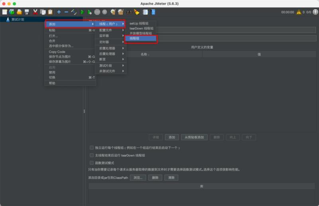Start the test with green play icon
This screenshot has width=319, height=206.
82,12
